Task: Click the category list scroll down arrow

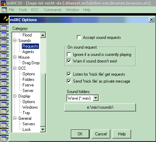Action: 43,129
